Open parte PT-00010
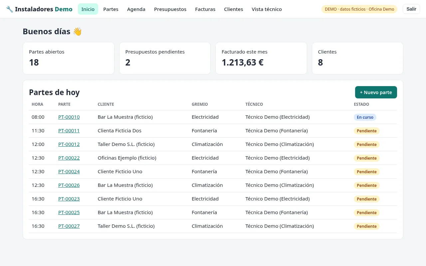Viewport: 426px width, 266px height. [69, 117]
